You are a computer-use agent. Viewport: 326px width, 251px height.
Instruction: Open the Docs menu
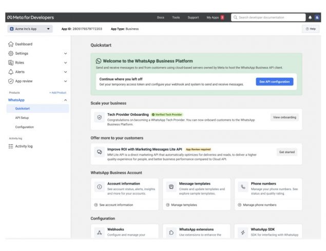(161, 17)
